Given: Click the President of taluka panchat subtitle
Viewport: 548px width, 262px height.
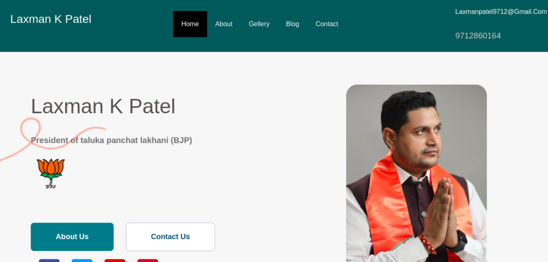Looking at the screenshot, I should click(111, 140).
